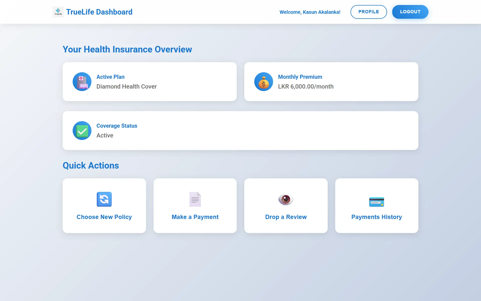The height and width of the screenshot is (301, 481).
Task: Open Make a Payment label
Action: (195, 217)
